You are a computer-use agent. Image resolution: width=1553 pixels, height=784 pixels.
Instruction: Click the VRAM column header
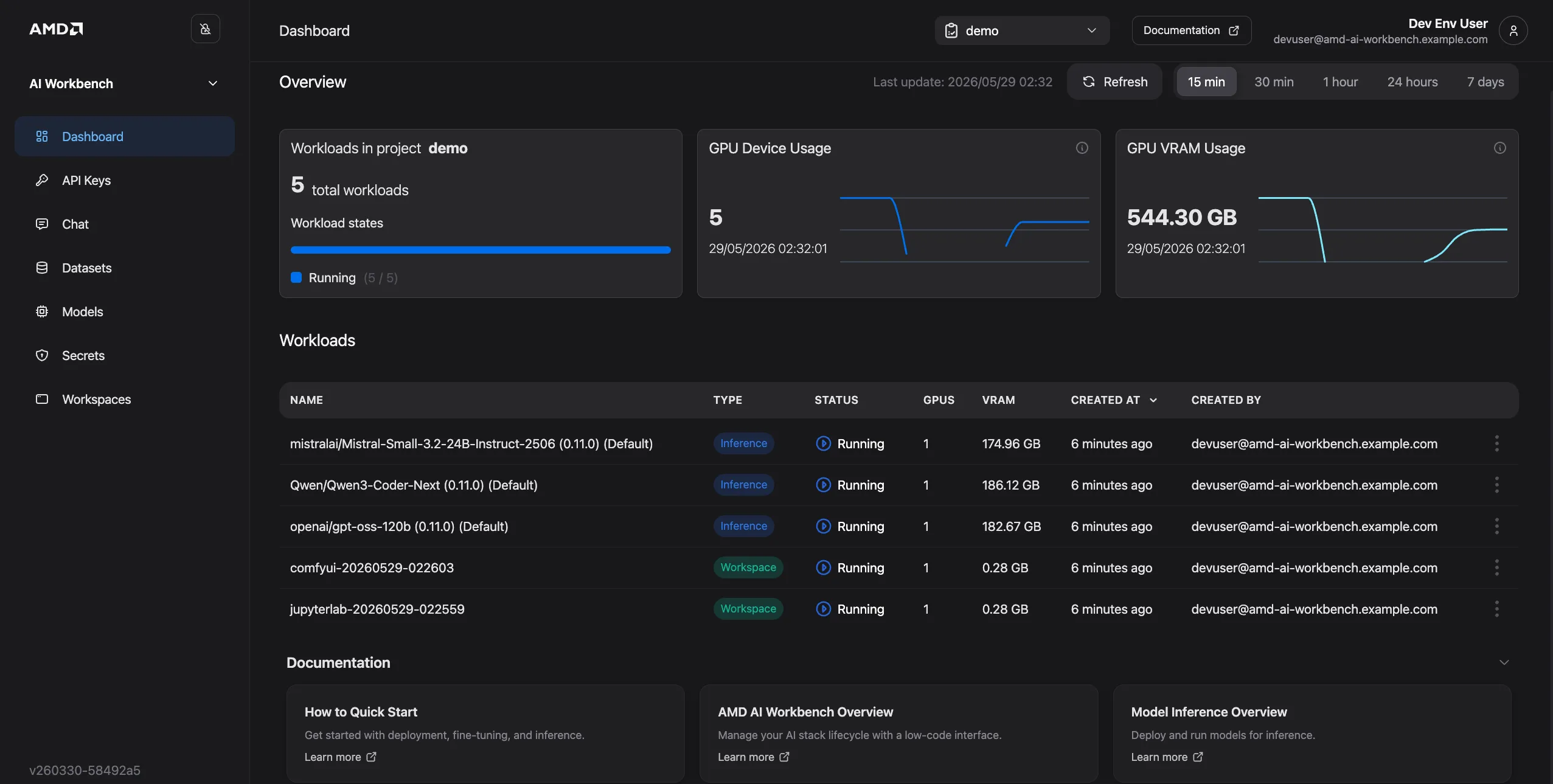tap(998, 400)
